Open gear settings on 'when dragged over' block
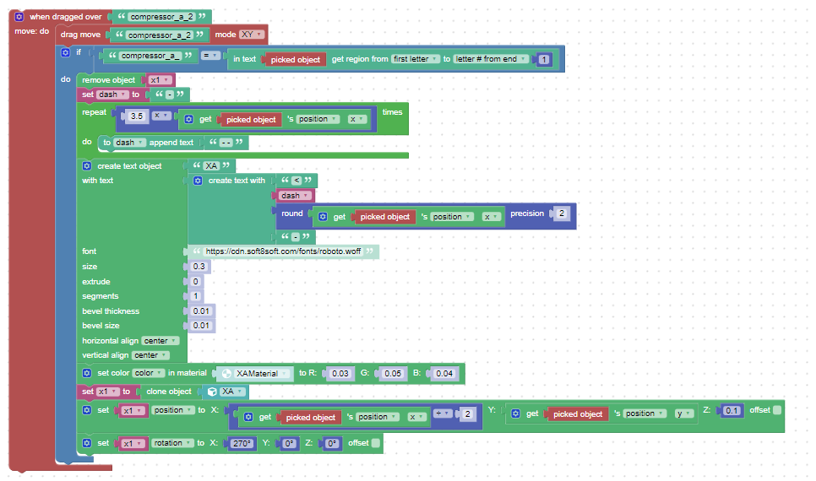 (x=19, y=17)
